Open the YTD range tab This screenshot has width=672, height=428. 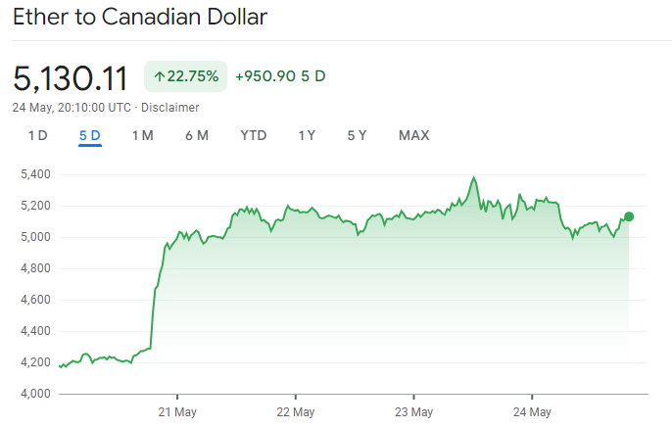tap(254, 135)
